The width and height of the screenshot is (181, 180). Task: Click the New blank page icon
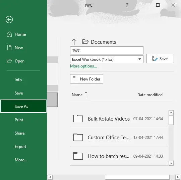click(x=9, y=47)
